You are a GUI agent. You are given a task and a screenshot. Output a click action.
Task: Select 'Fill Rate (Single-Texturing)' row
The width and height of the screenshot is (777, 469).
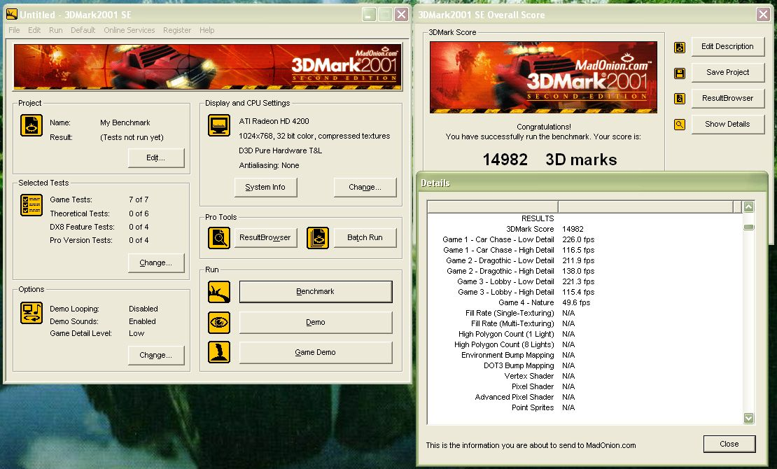(x=584, y=313)
